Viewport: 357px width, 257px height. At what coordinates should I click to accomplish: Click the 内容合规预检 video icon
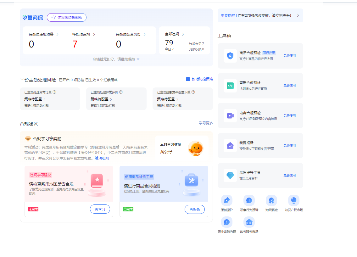pyautogui.click(x=230, y=116)
